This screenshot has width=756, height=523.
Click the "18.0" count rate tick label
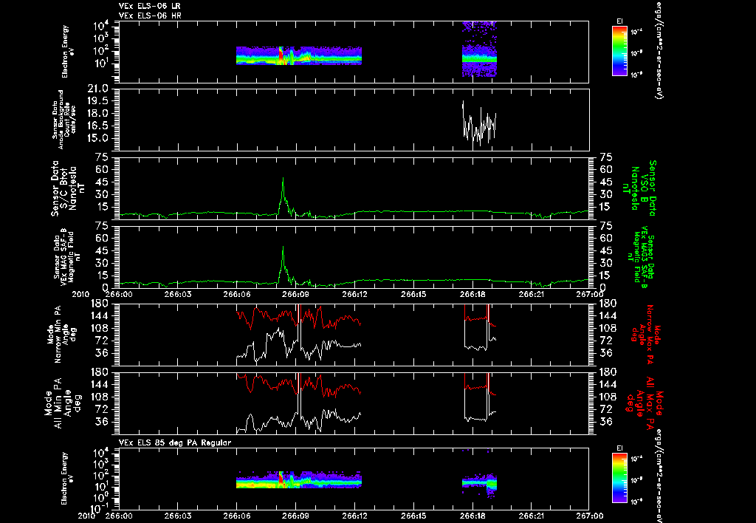point(98,113)
